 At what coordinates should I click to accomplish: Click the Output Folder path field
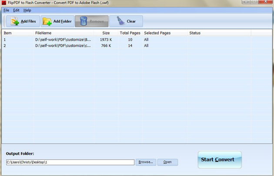coord(70,162)
